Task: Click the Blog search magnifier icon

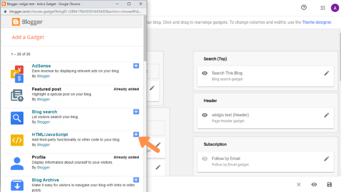Action: 17,118
